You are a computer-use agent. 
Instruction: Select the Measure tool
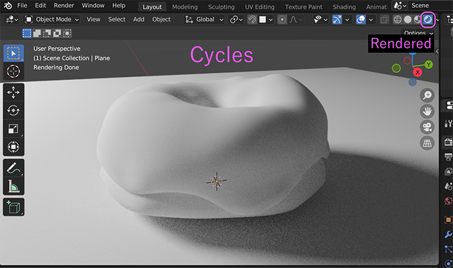tap(14, 186)
